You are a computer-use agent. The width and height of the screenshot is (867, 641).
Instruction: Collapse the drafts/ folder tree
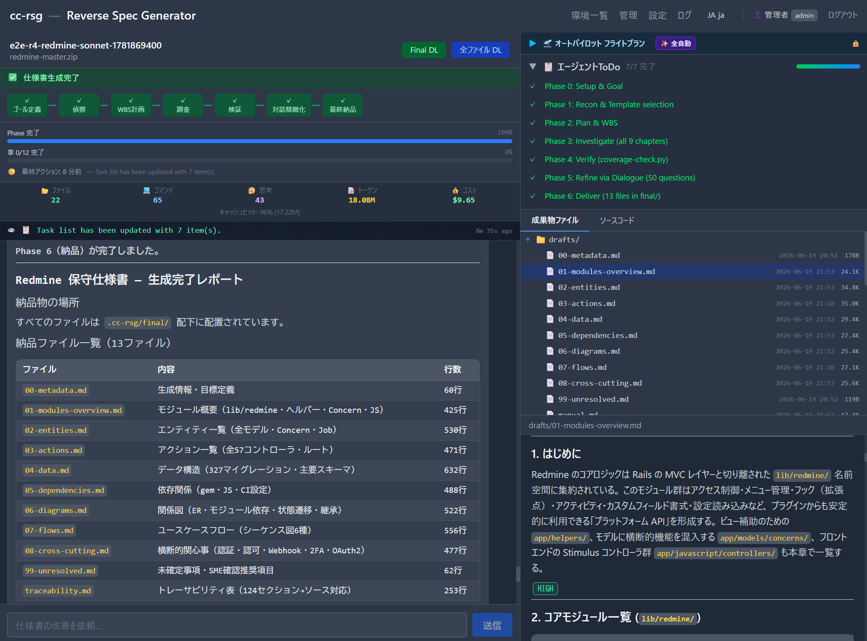click(x=528, y=240)
